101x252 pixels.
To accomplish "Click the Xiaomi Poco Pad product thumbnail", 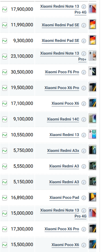I will (x=92, y=197).
